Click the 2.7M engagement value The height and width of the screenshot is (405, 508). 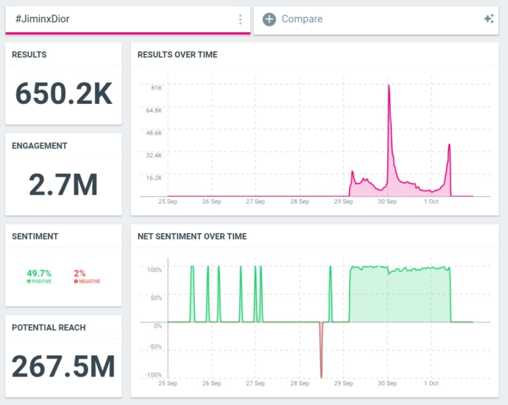tap(63, 184)
